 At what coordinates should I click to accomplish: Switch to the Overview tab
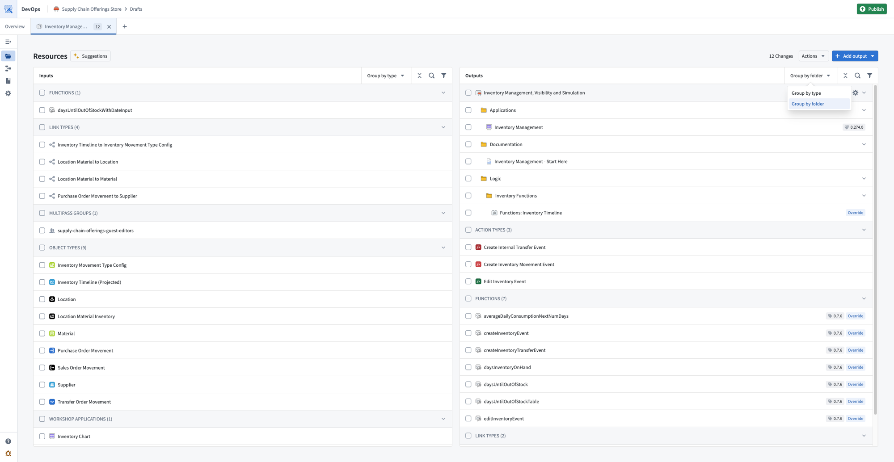click(15, 26)
